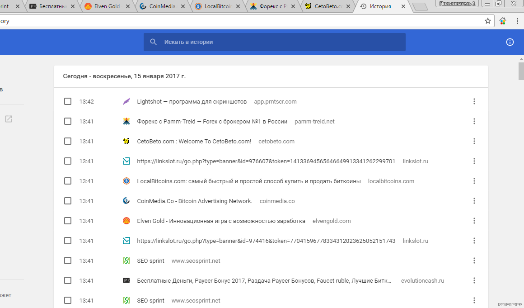Close the Elven Gold browser tab
524x308 pixels.
coord(128,6)
